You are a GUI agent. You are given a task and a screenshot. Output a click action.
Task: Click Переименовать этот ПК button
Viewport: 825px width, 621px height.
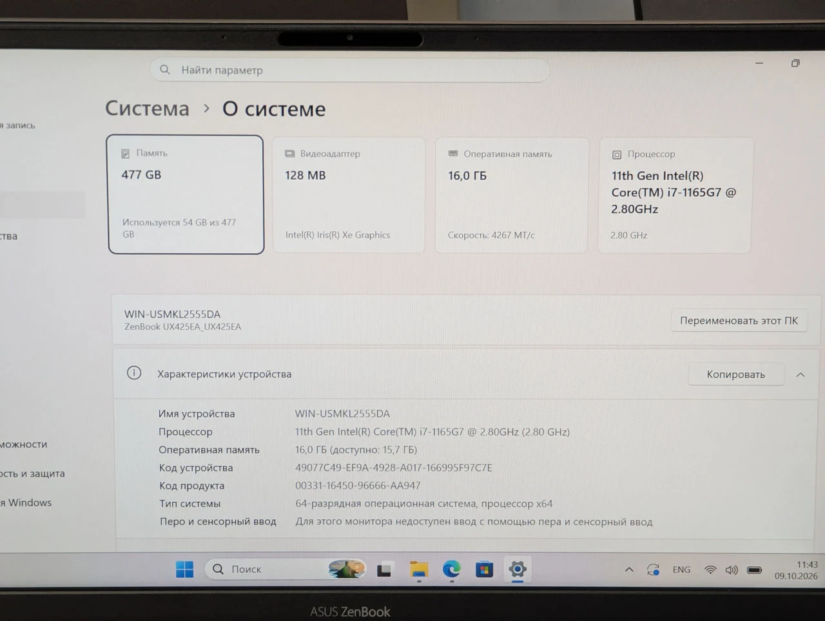click(x=739, y=320)
